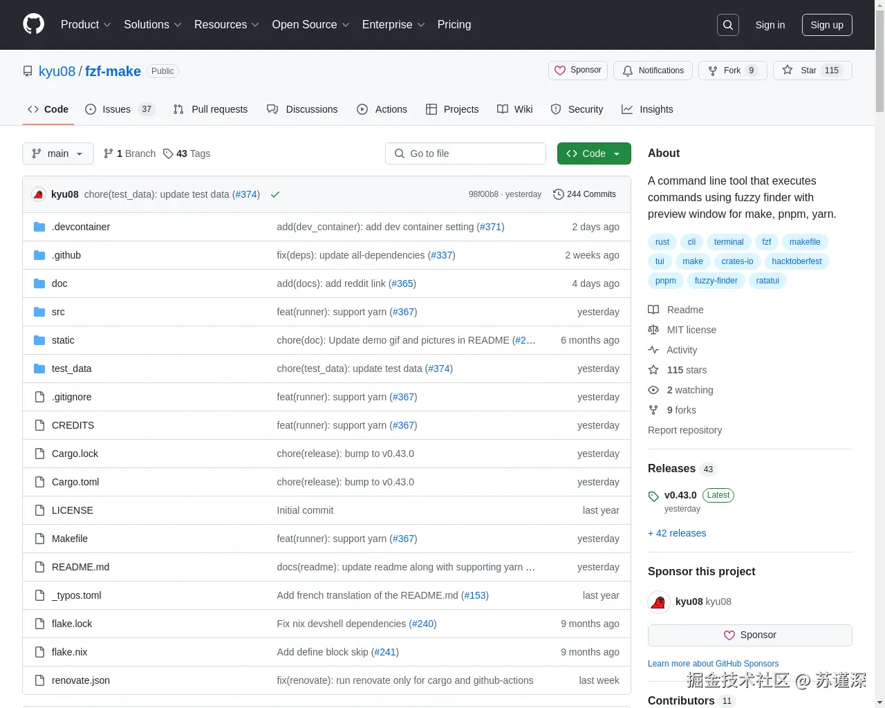Open the Pull requests tab
885x708 pixels.
219,109
